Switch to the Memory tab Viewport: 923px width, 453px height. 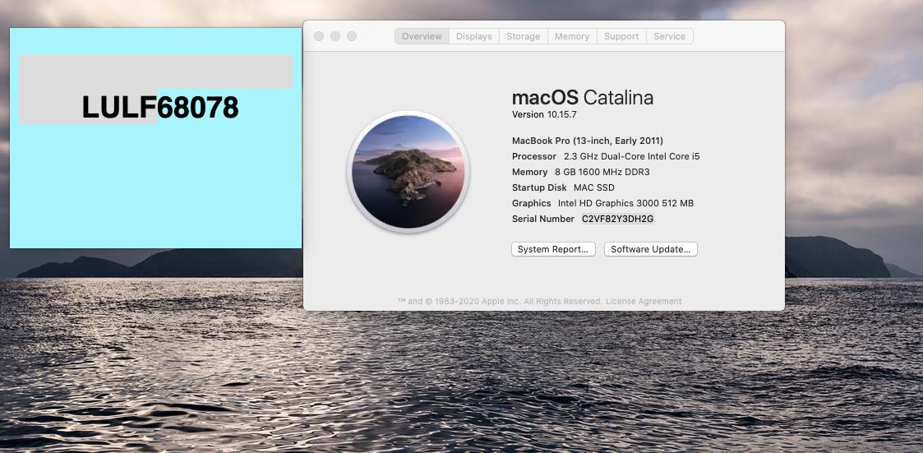[572, 36]
